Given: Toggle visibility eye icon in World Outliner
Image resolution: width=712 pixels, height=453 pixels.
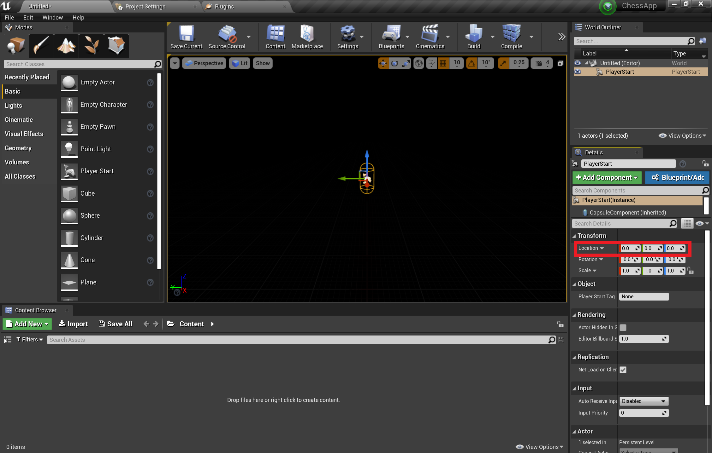Looking at the screenshot, I should (578, 72).
